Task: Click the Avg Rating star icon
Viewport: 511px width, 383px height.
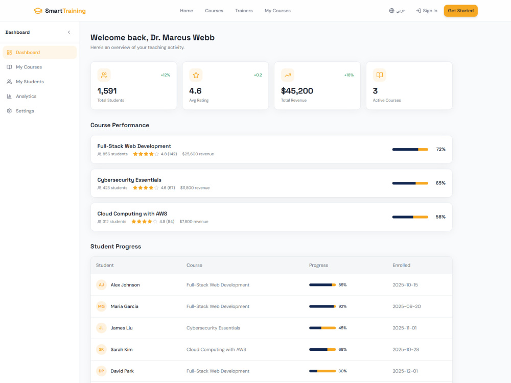Action: (x=196, y=75)
